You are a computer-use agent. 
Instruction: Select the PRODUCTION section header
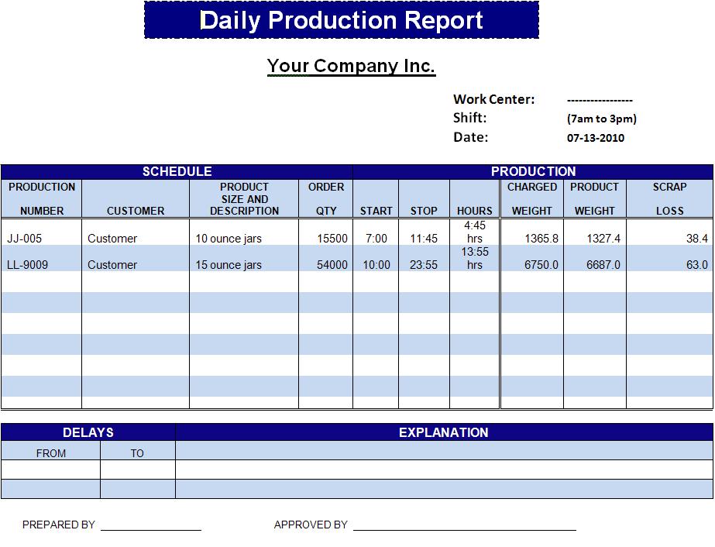[x=533, y=171]
